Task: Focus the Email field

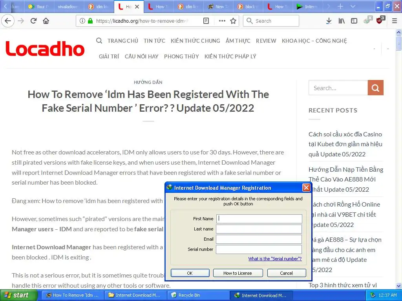Action: point(259,239)
